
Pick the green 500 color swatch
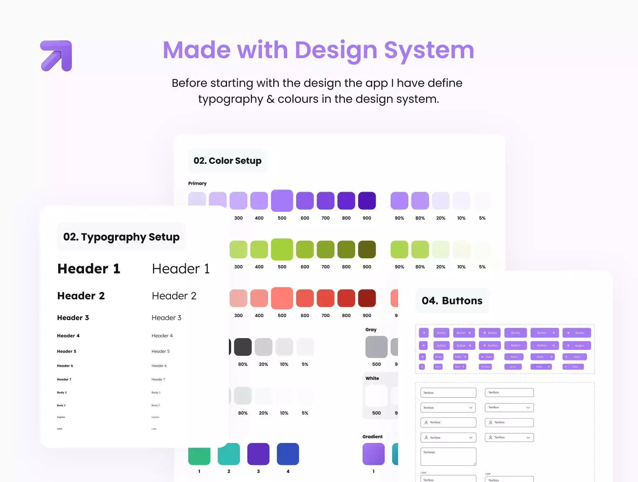(x=282, y=250)
